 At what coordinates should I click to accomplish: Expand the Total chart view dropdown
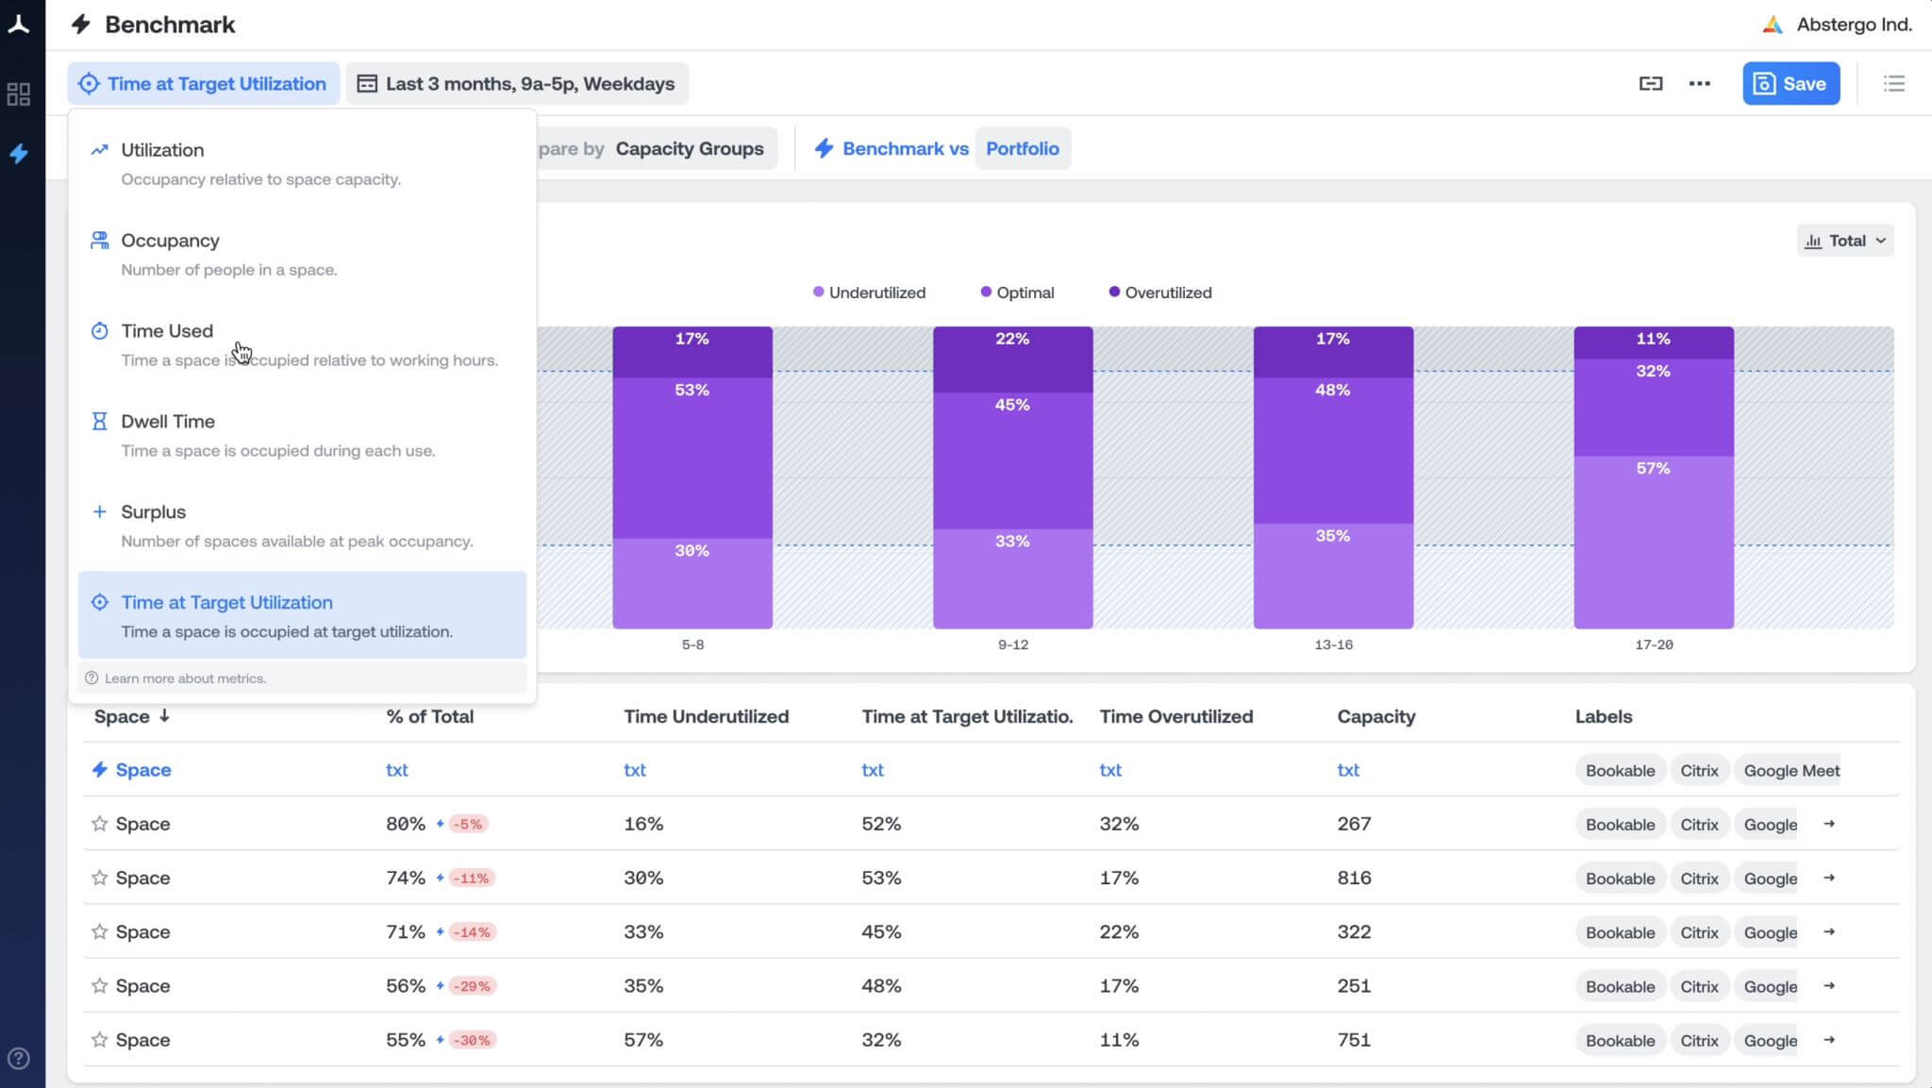point(1845,241)
